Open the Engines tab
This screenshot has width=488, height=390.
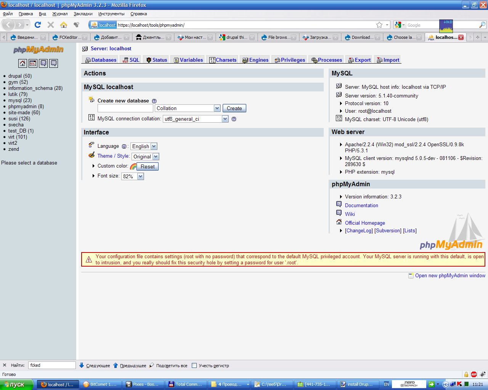coord(256,60)
